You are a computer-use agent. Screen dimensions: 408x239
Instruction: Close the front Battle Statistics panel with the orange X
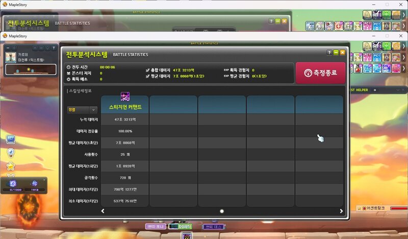[x=342, y=53]
